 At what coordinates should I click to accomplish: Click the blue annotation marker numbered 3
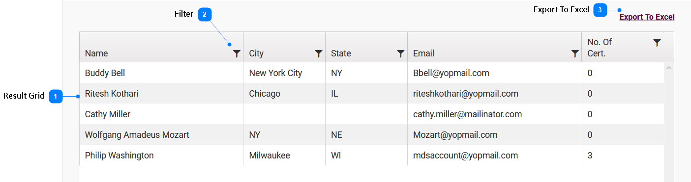pyautogui.click(x=600, y=10)
